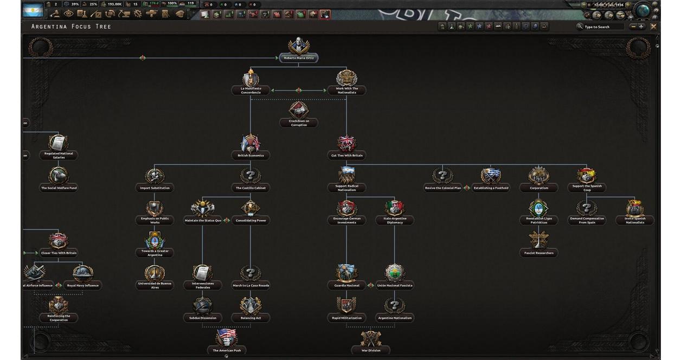Viewport: 681px width, 360px height.
Task: Open the Political gavel menu
Action: tap(55, 14)
